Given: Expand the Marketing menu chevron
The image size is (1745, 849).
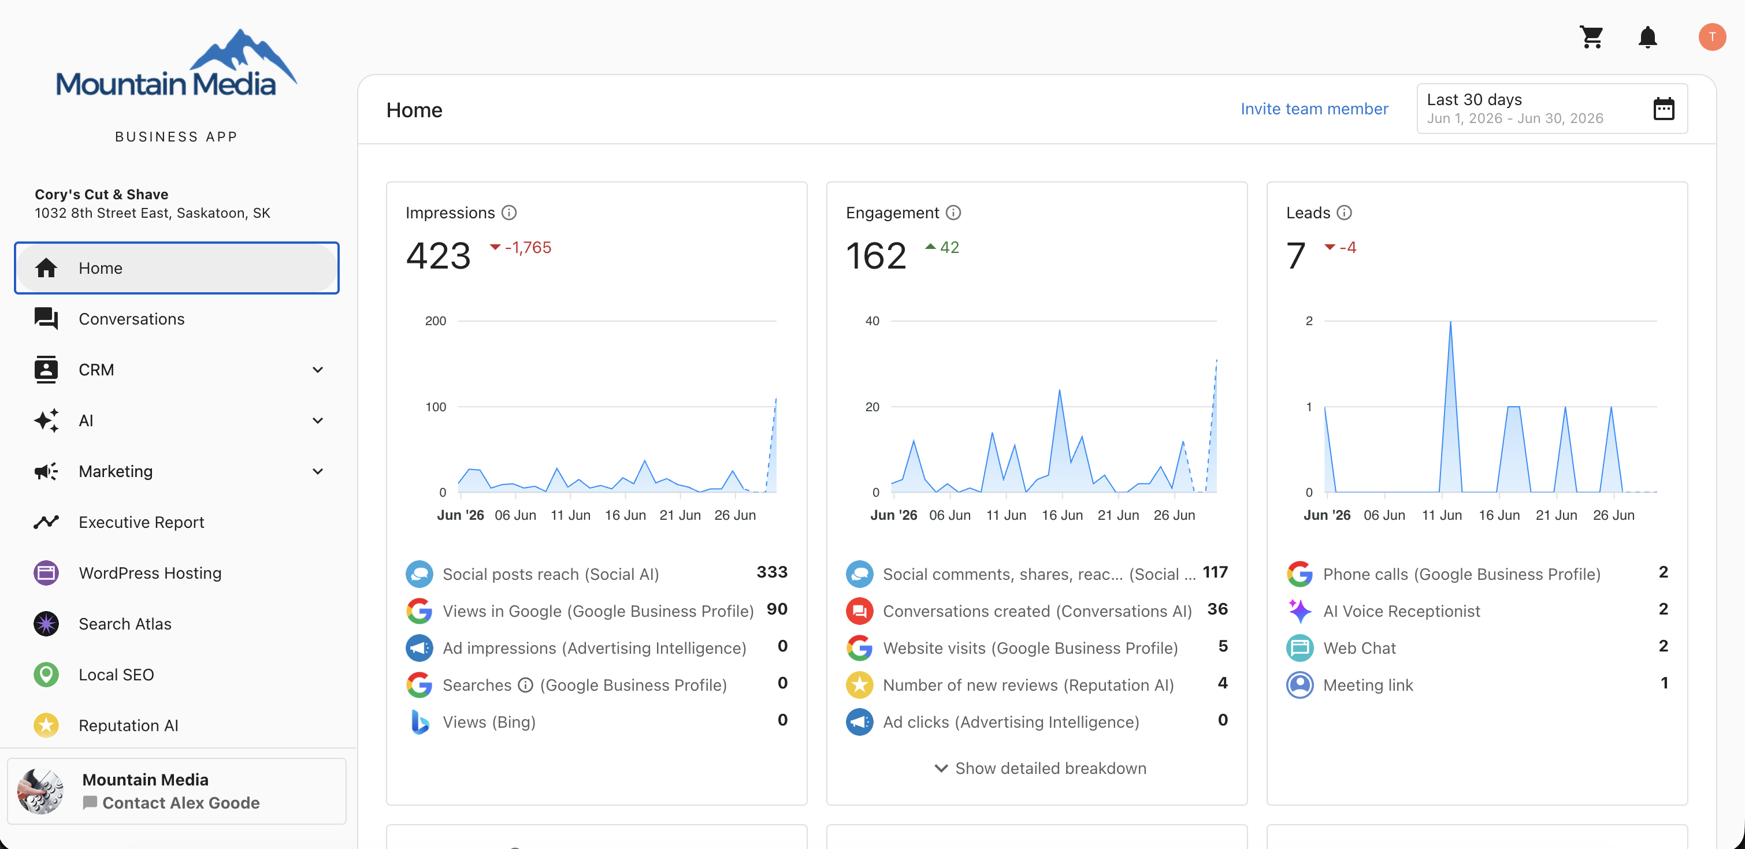Looking at the screenshot, I should pyautogui.click(x=318, y=471).
